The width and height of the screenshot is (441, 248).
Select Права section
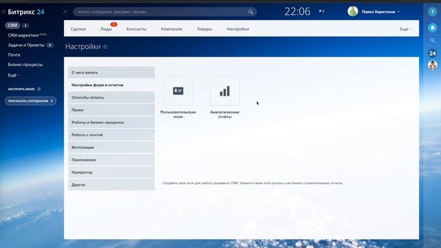(x=112, y=110)
